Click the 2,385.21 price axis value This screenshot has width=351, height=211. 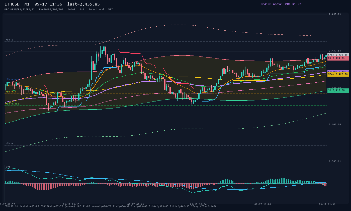coord(335,161)
